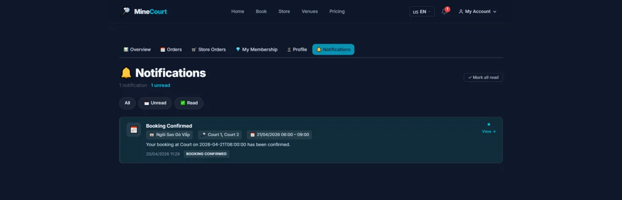
Task: Go to the Home page
Action: pyautogui.click(x=238, y=11)
